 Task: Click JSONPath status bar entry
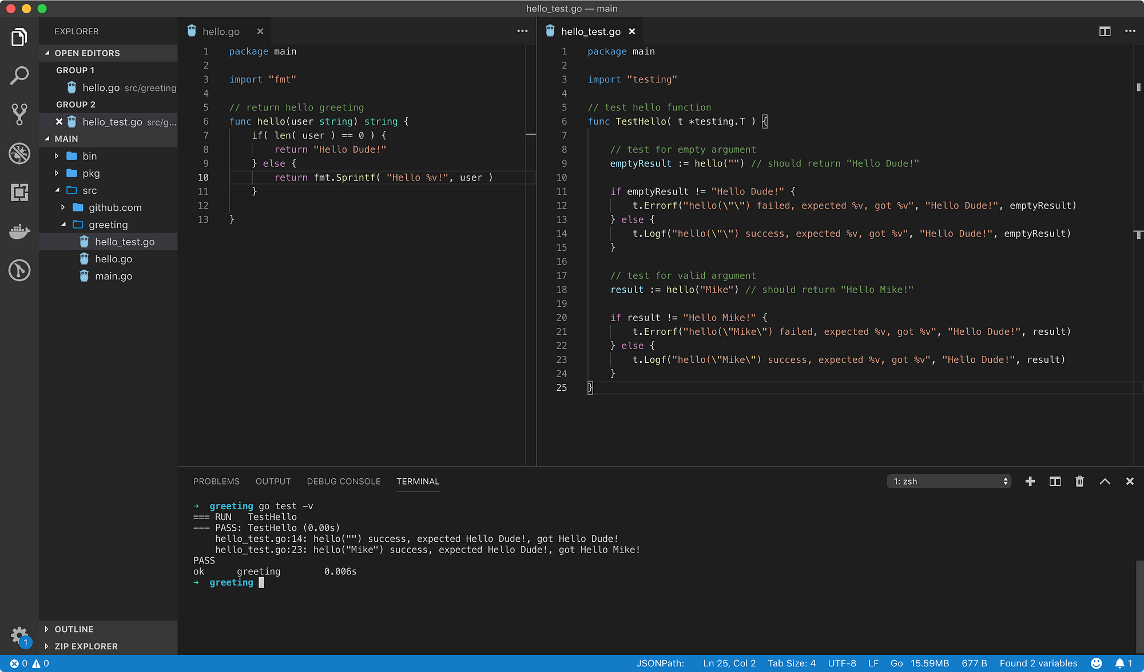coord(660,663)
